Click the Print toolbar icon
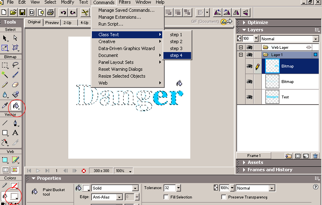The image size is (322, 205). pos(50,13)
